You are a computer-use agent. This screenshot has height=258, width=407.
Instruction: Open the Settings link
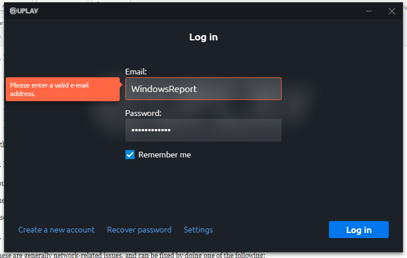(198, 230)
